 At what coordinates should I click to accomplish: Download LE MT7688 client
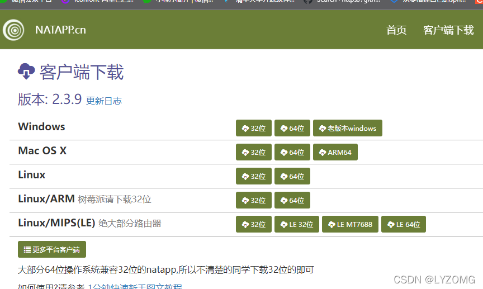click(x=350, y=224)
